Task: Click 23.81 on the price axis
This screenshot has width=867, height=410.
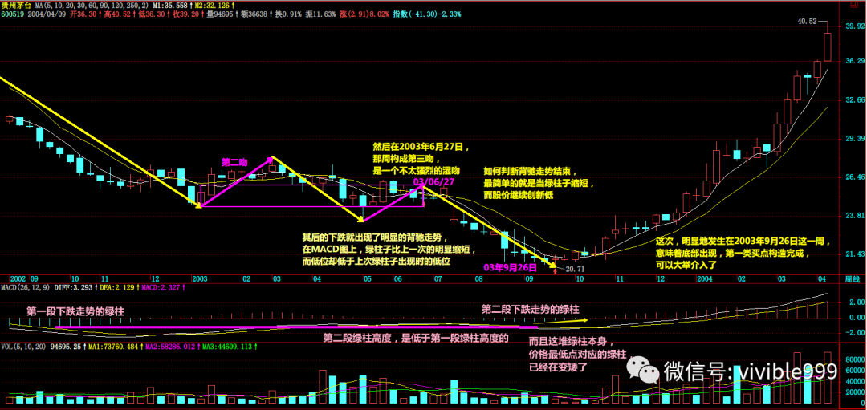Action: click(x=854, y=216)
